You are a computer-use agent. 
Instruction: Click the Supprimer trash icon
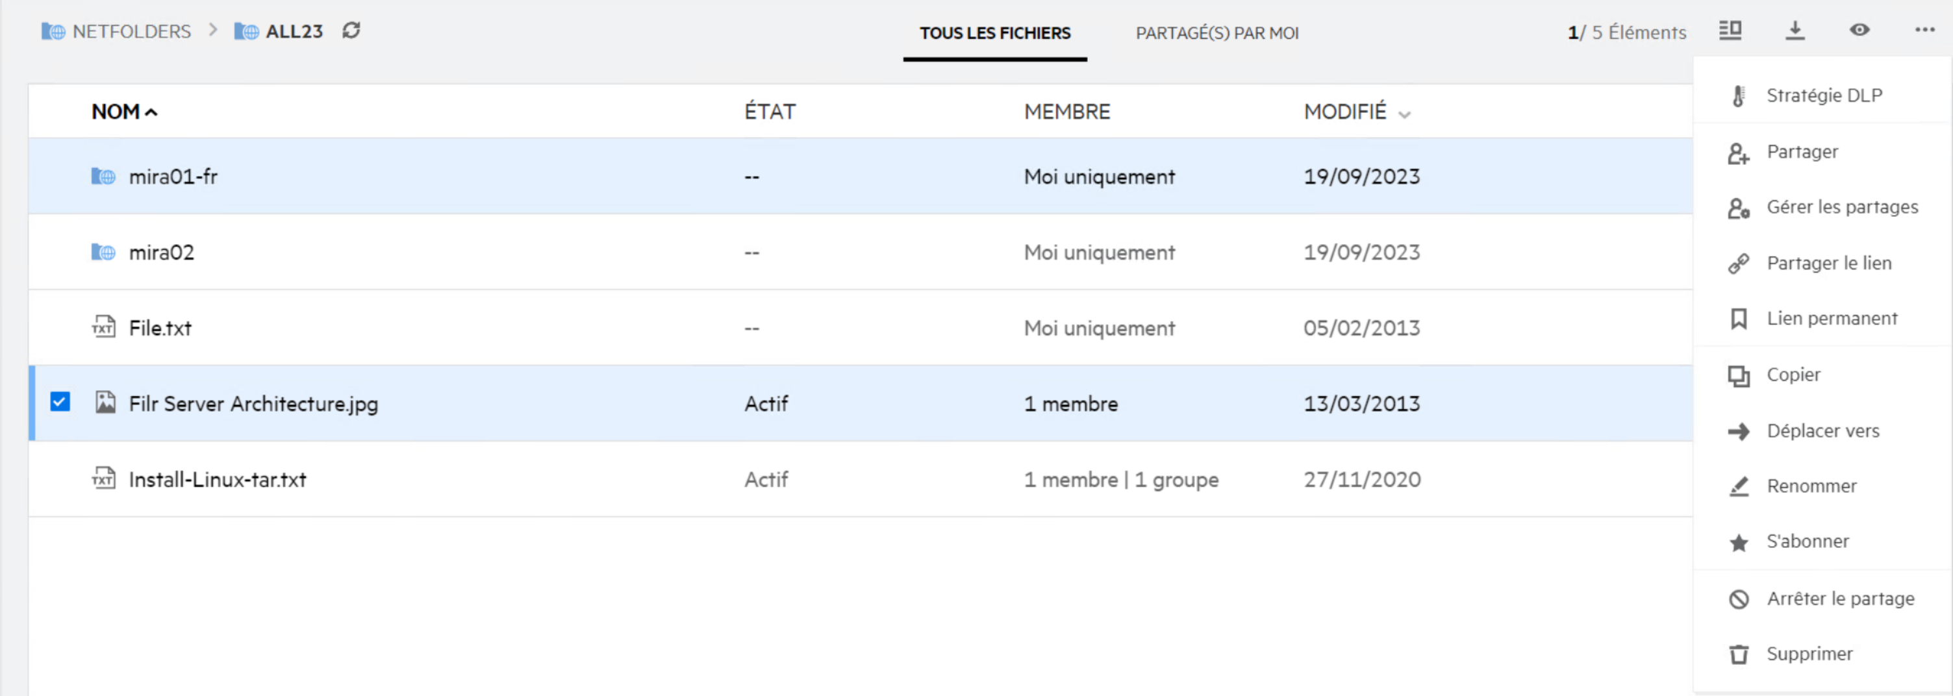pyautogui.click(x=1739, y=654)
